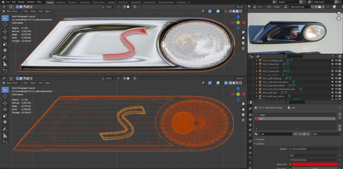Open the World properties tab
This screenshot has width=343, height=169.
250,135
